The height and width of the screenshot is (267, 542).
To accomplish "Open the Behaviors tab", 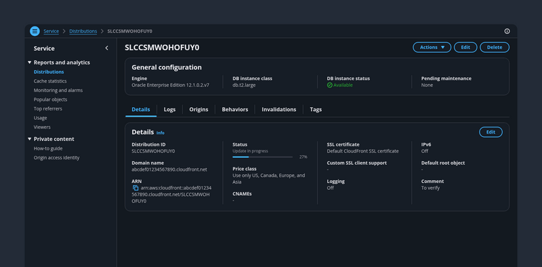I will (x=235, y=109).
